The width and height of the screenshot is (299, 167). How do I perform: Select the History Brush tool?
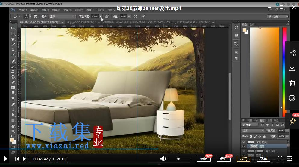(13, 77)
